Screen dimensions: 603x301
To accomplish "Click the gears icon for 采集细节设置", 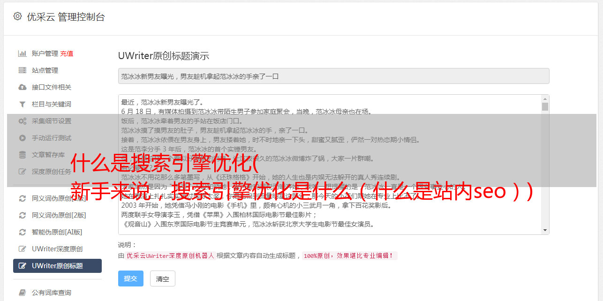I will 22,121.
